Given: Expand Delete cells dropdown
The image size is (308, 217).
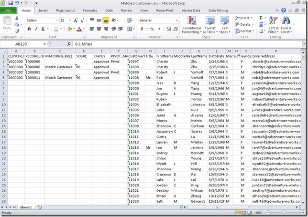Looking at the screenshot, I should coord(253,24).
